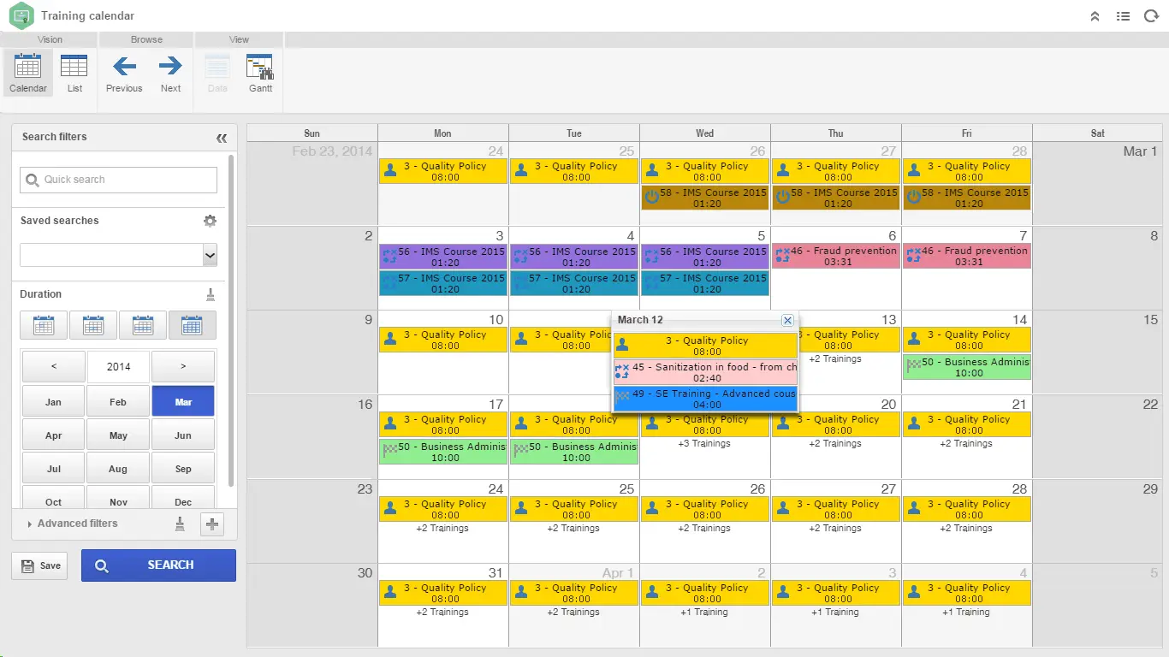Select the first Duration calendar option
This screenshot has width=1169, height=657.
(43, 324)
